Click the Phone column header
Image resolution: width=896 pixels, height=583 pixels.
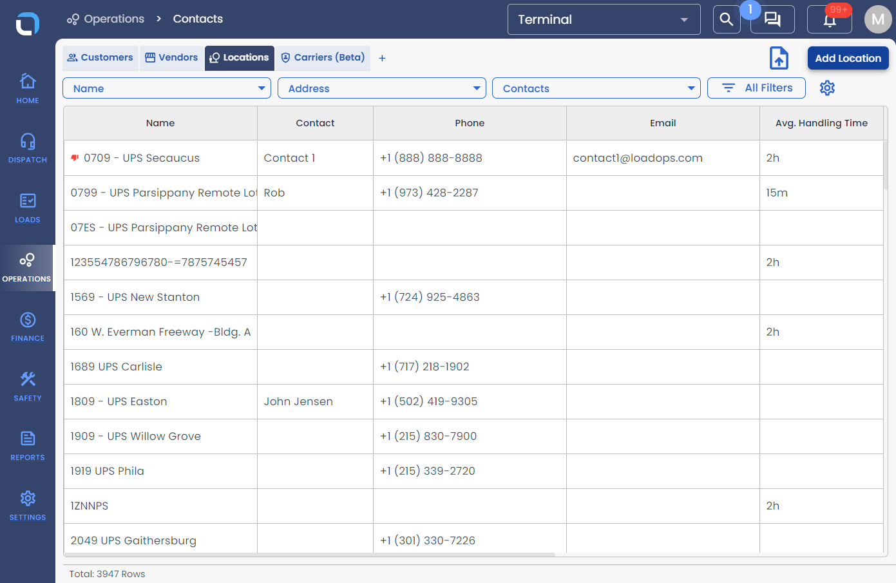click(x=470, y=123)
